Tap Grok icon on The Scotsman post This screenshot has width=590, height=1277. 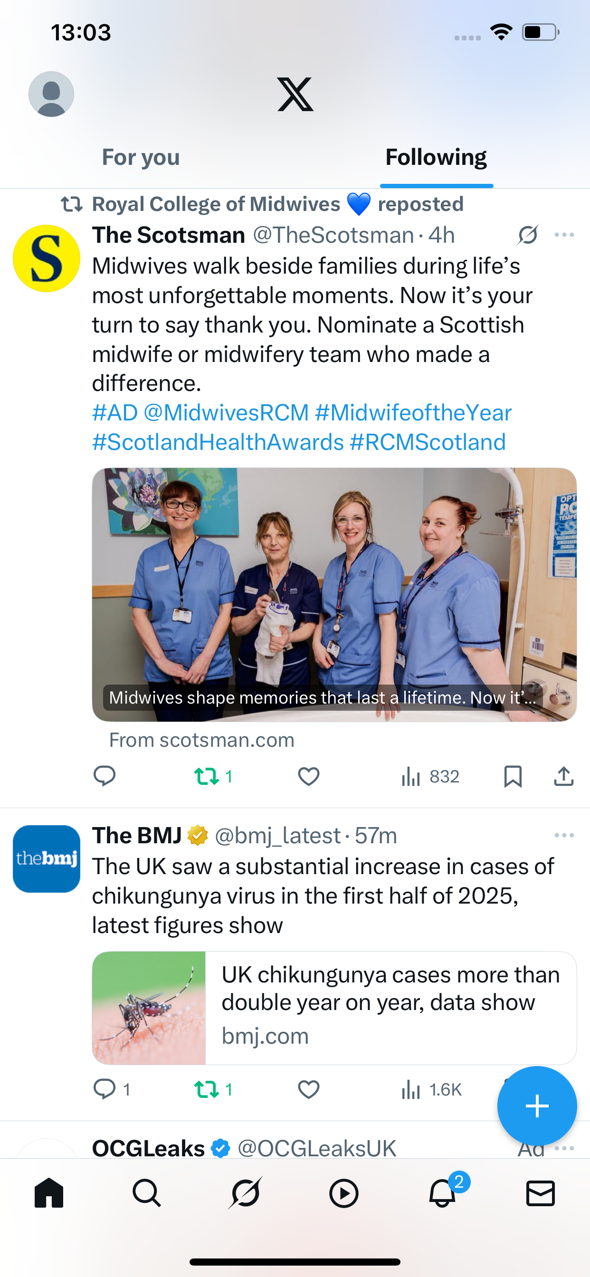(x=527, y=235)
